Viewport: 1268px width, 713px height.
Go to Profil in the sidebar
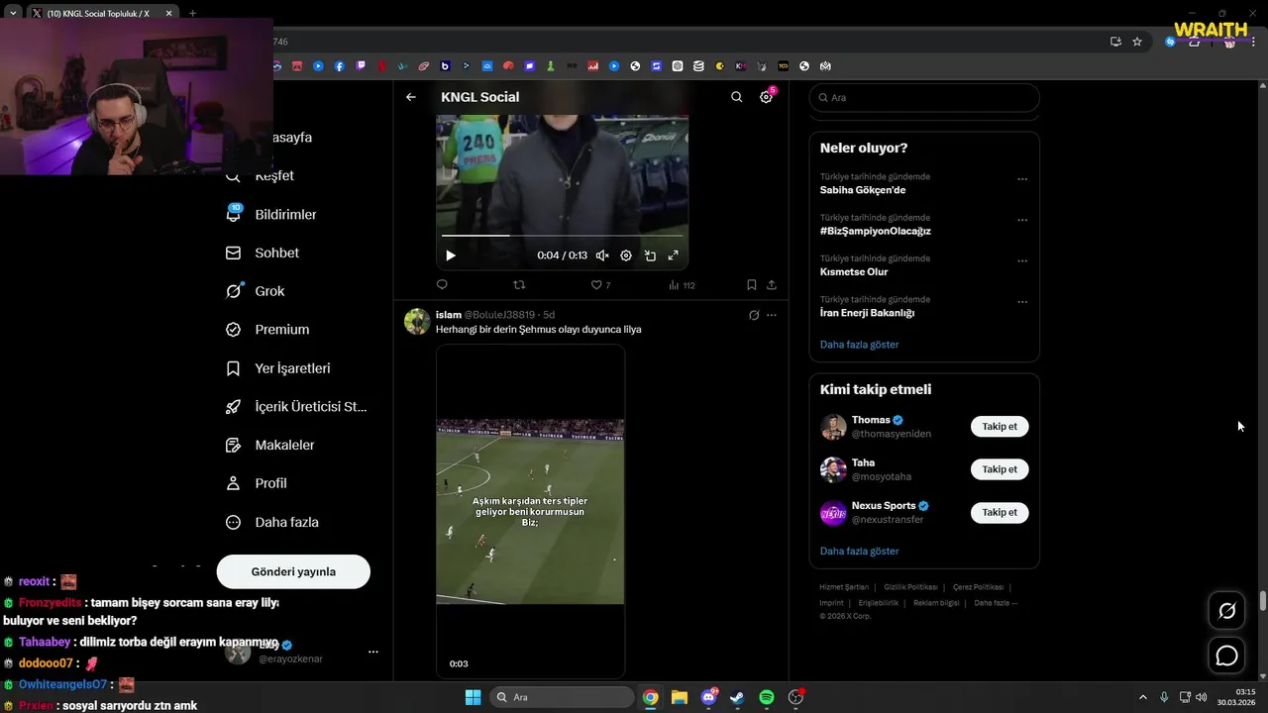click(257, 483)
